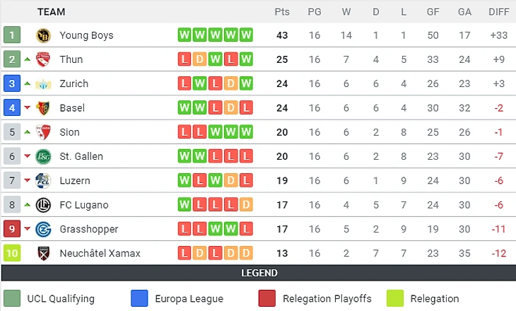Click the Grasshopper club logo
The image size is (516, 311).
coord(43,229)
